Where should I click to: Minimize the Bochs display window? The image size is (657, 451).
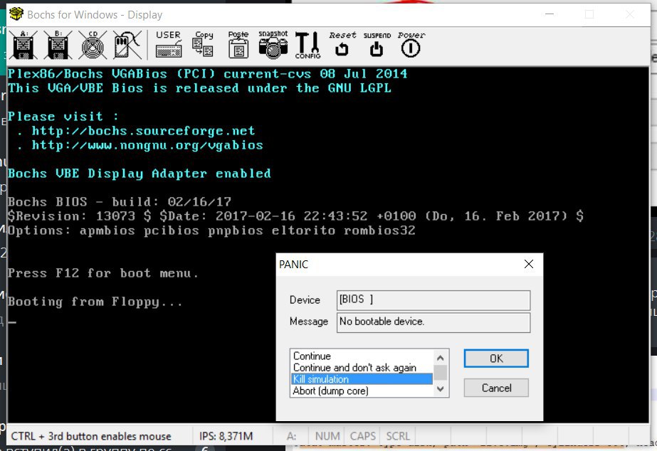(x=550, y=14)
